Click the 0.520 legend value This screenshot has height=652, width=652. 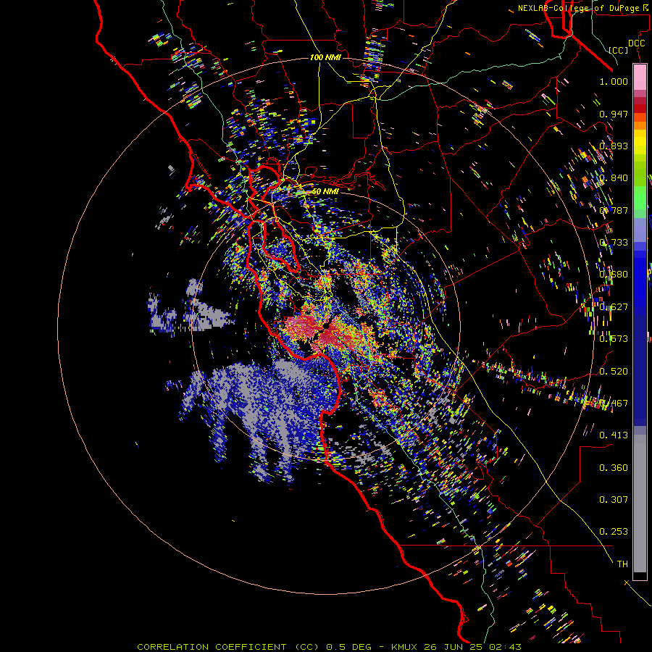pyautogui.click(x=614, y=372)
